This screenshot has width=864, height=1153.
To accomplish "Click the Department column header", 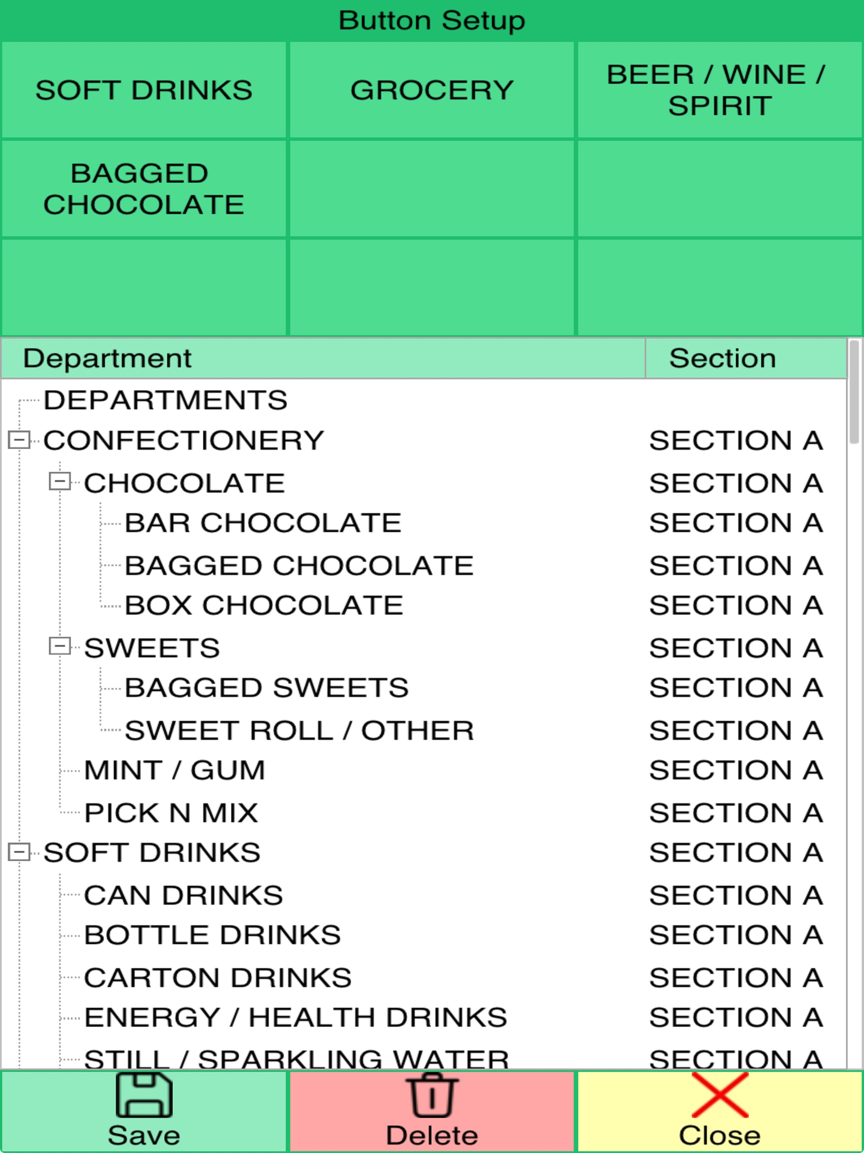I will coord(323,358).
